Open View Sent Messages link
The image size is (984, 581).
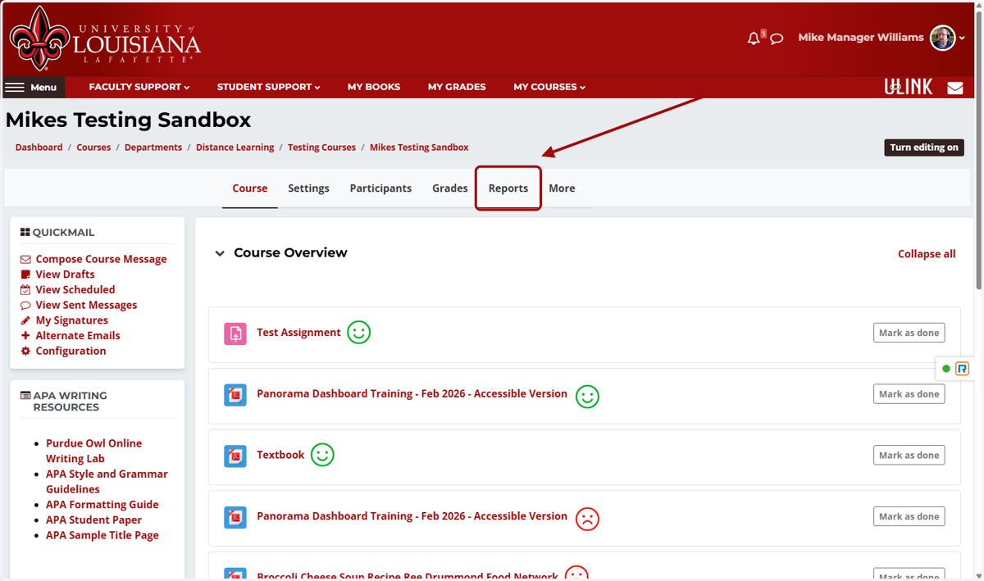point(86,305)
